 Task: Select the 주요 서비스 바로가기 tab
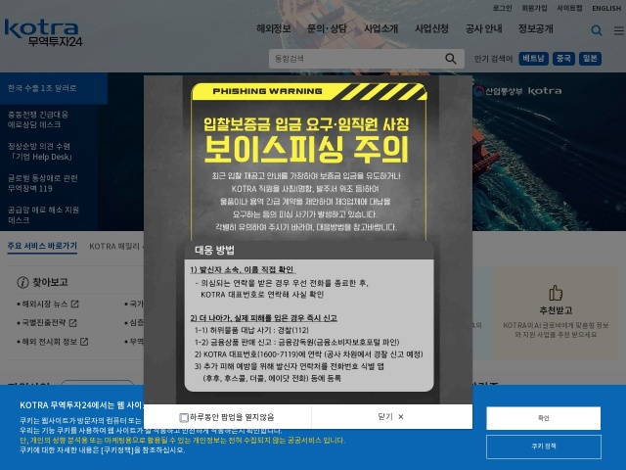(42, 246)
